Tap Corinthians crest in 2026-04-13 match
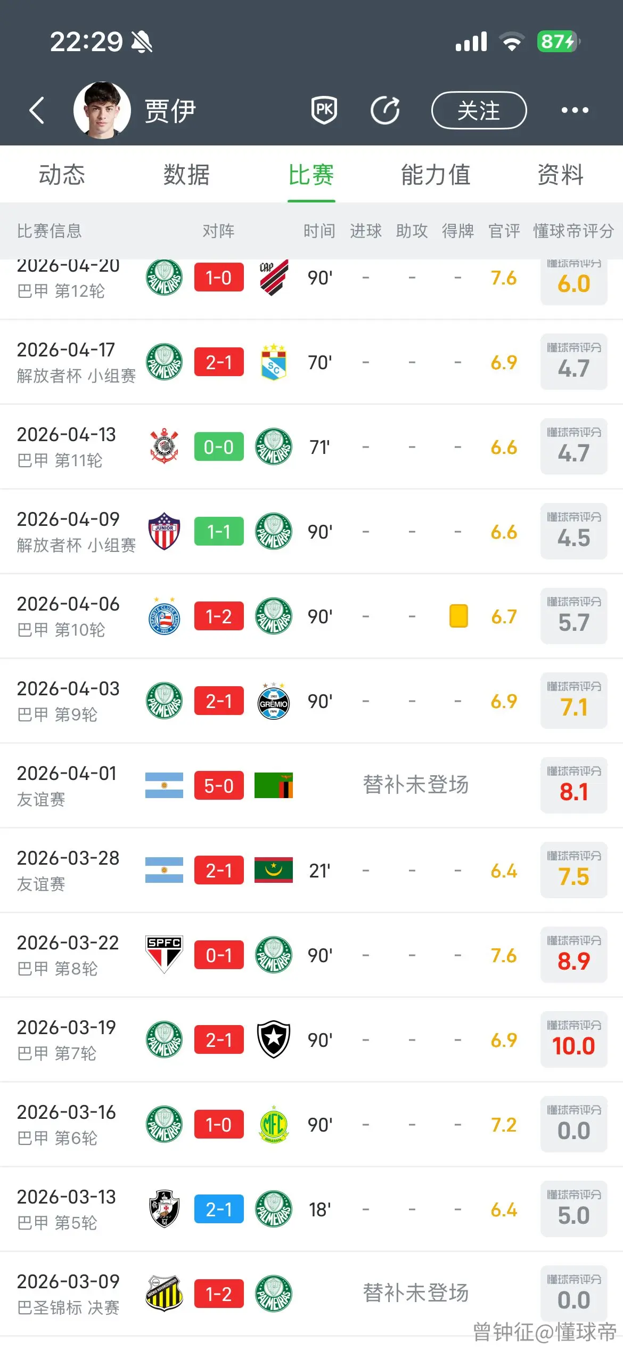 coord(164,446)
